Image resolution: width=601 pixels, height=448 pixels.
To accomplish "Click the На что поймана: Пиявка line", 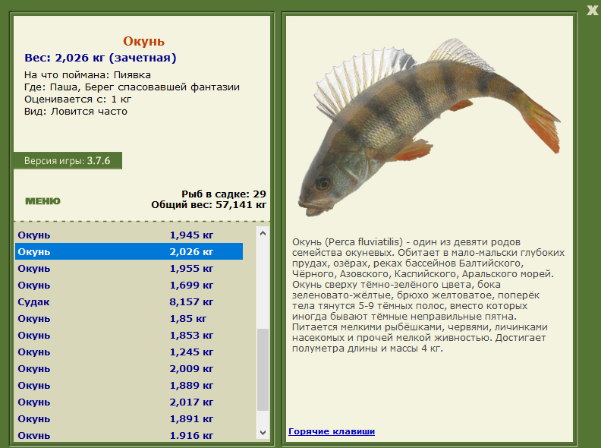I will [87, 75].
